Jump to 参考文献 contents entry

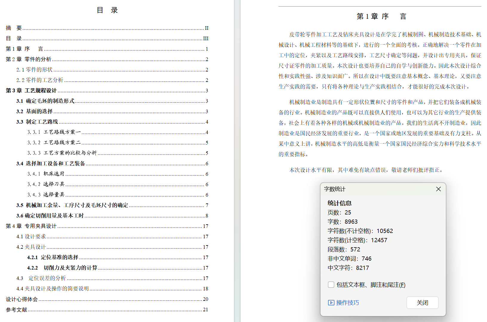point(17,309)
